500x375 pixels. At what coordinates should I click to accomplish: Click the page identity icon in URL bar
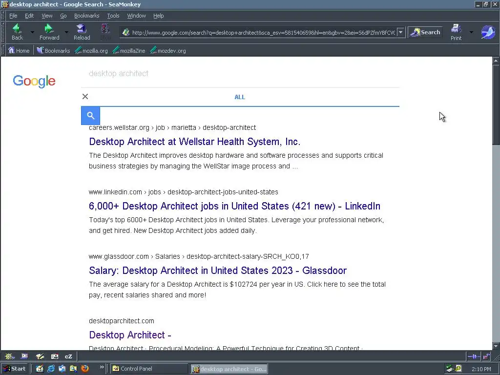point(125,32)
